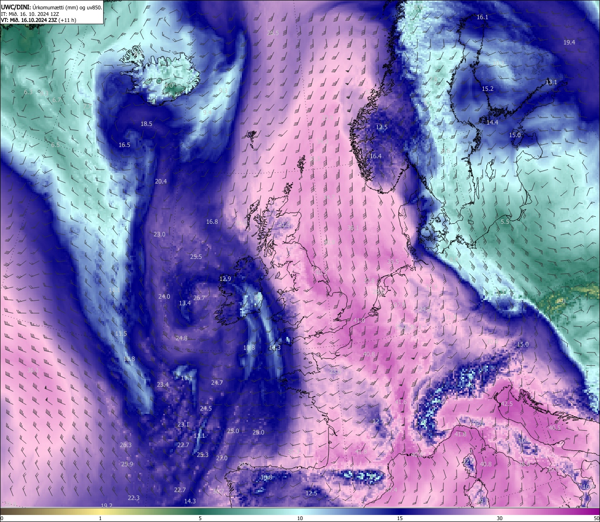Click the legend tick label 5
This screenshot has height=522, width=600.
200,518
